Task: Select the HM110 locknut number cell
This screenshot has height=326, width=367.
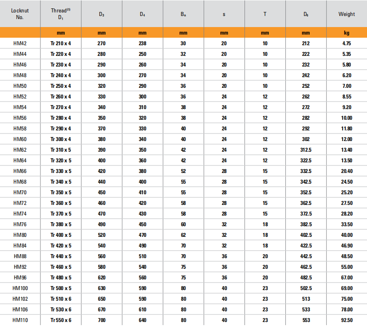Action: [20, 320]
